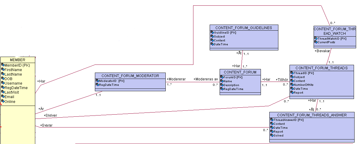
Task: Click the icon beside ThreadWatchID
Action: click(316, 39)
